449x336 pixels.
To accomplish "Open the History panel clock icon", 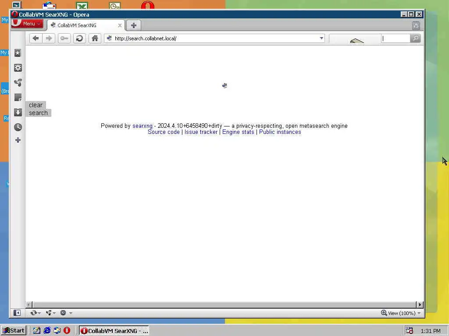I will 18,127.
